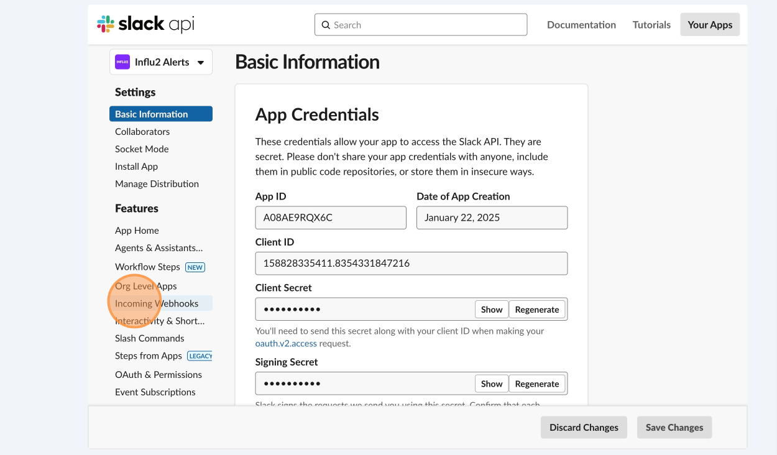This screenshot has height=455, width=777.
Task: Click the "Settings" sidebar heading
Action: pyautogui.click(x=135, y=92)
